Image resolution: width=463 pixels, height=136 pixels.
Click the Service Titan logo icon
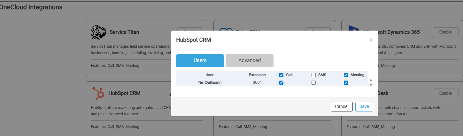click(99, 32)
